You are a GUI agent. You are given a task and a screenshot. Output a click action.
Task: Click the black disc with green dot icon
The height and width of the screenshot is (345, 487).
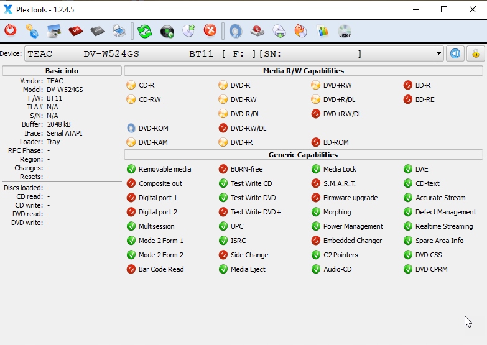(167, 31)
